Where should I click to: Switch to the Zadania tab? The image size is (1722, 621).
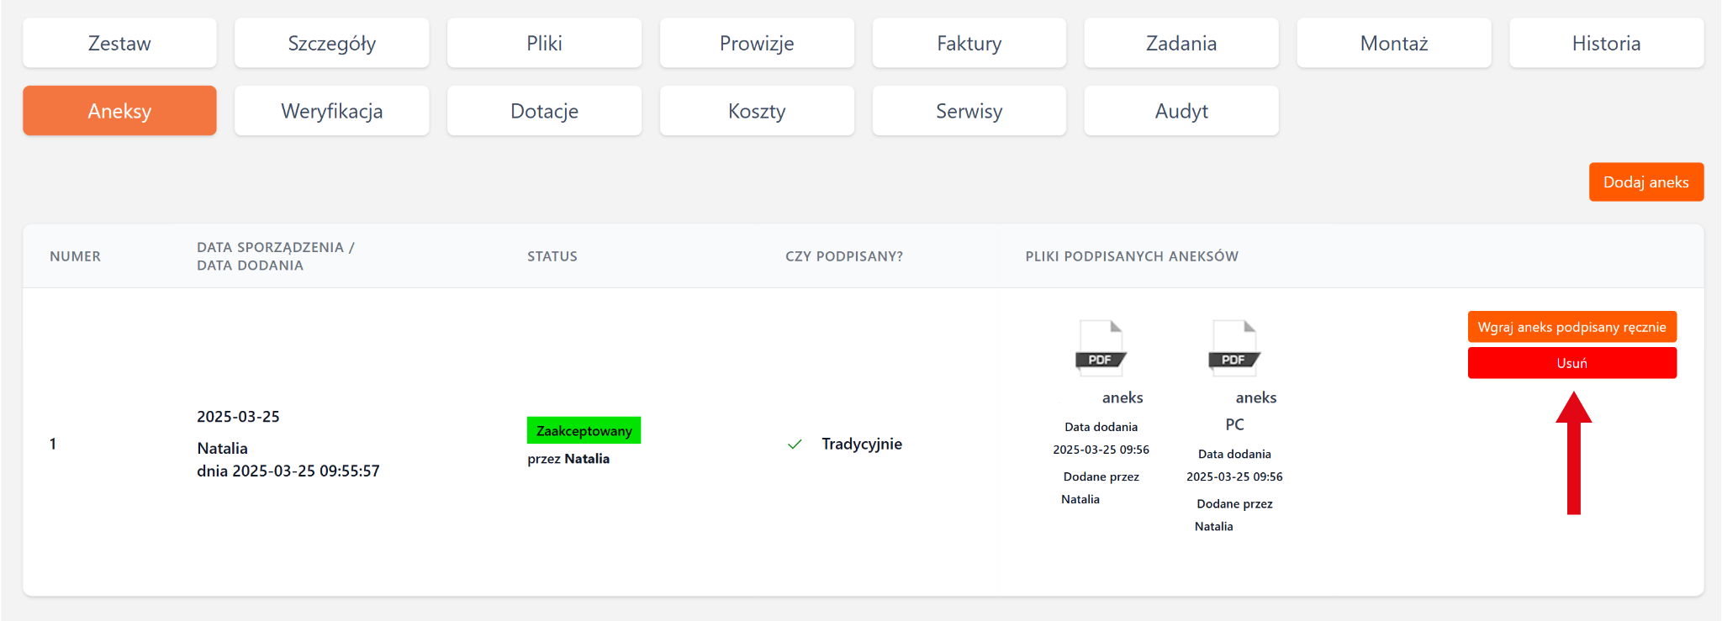coord(1181,44)
